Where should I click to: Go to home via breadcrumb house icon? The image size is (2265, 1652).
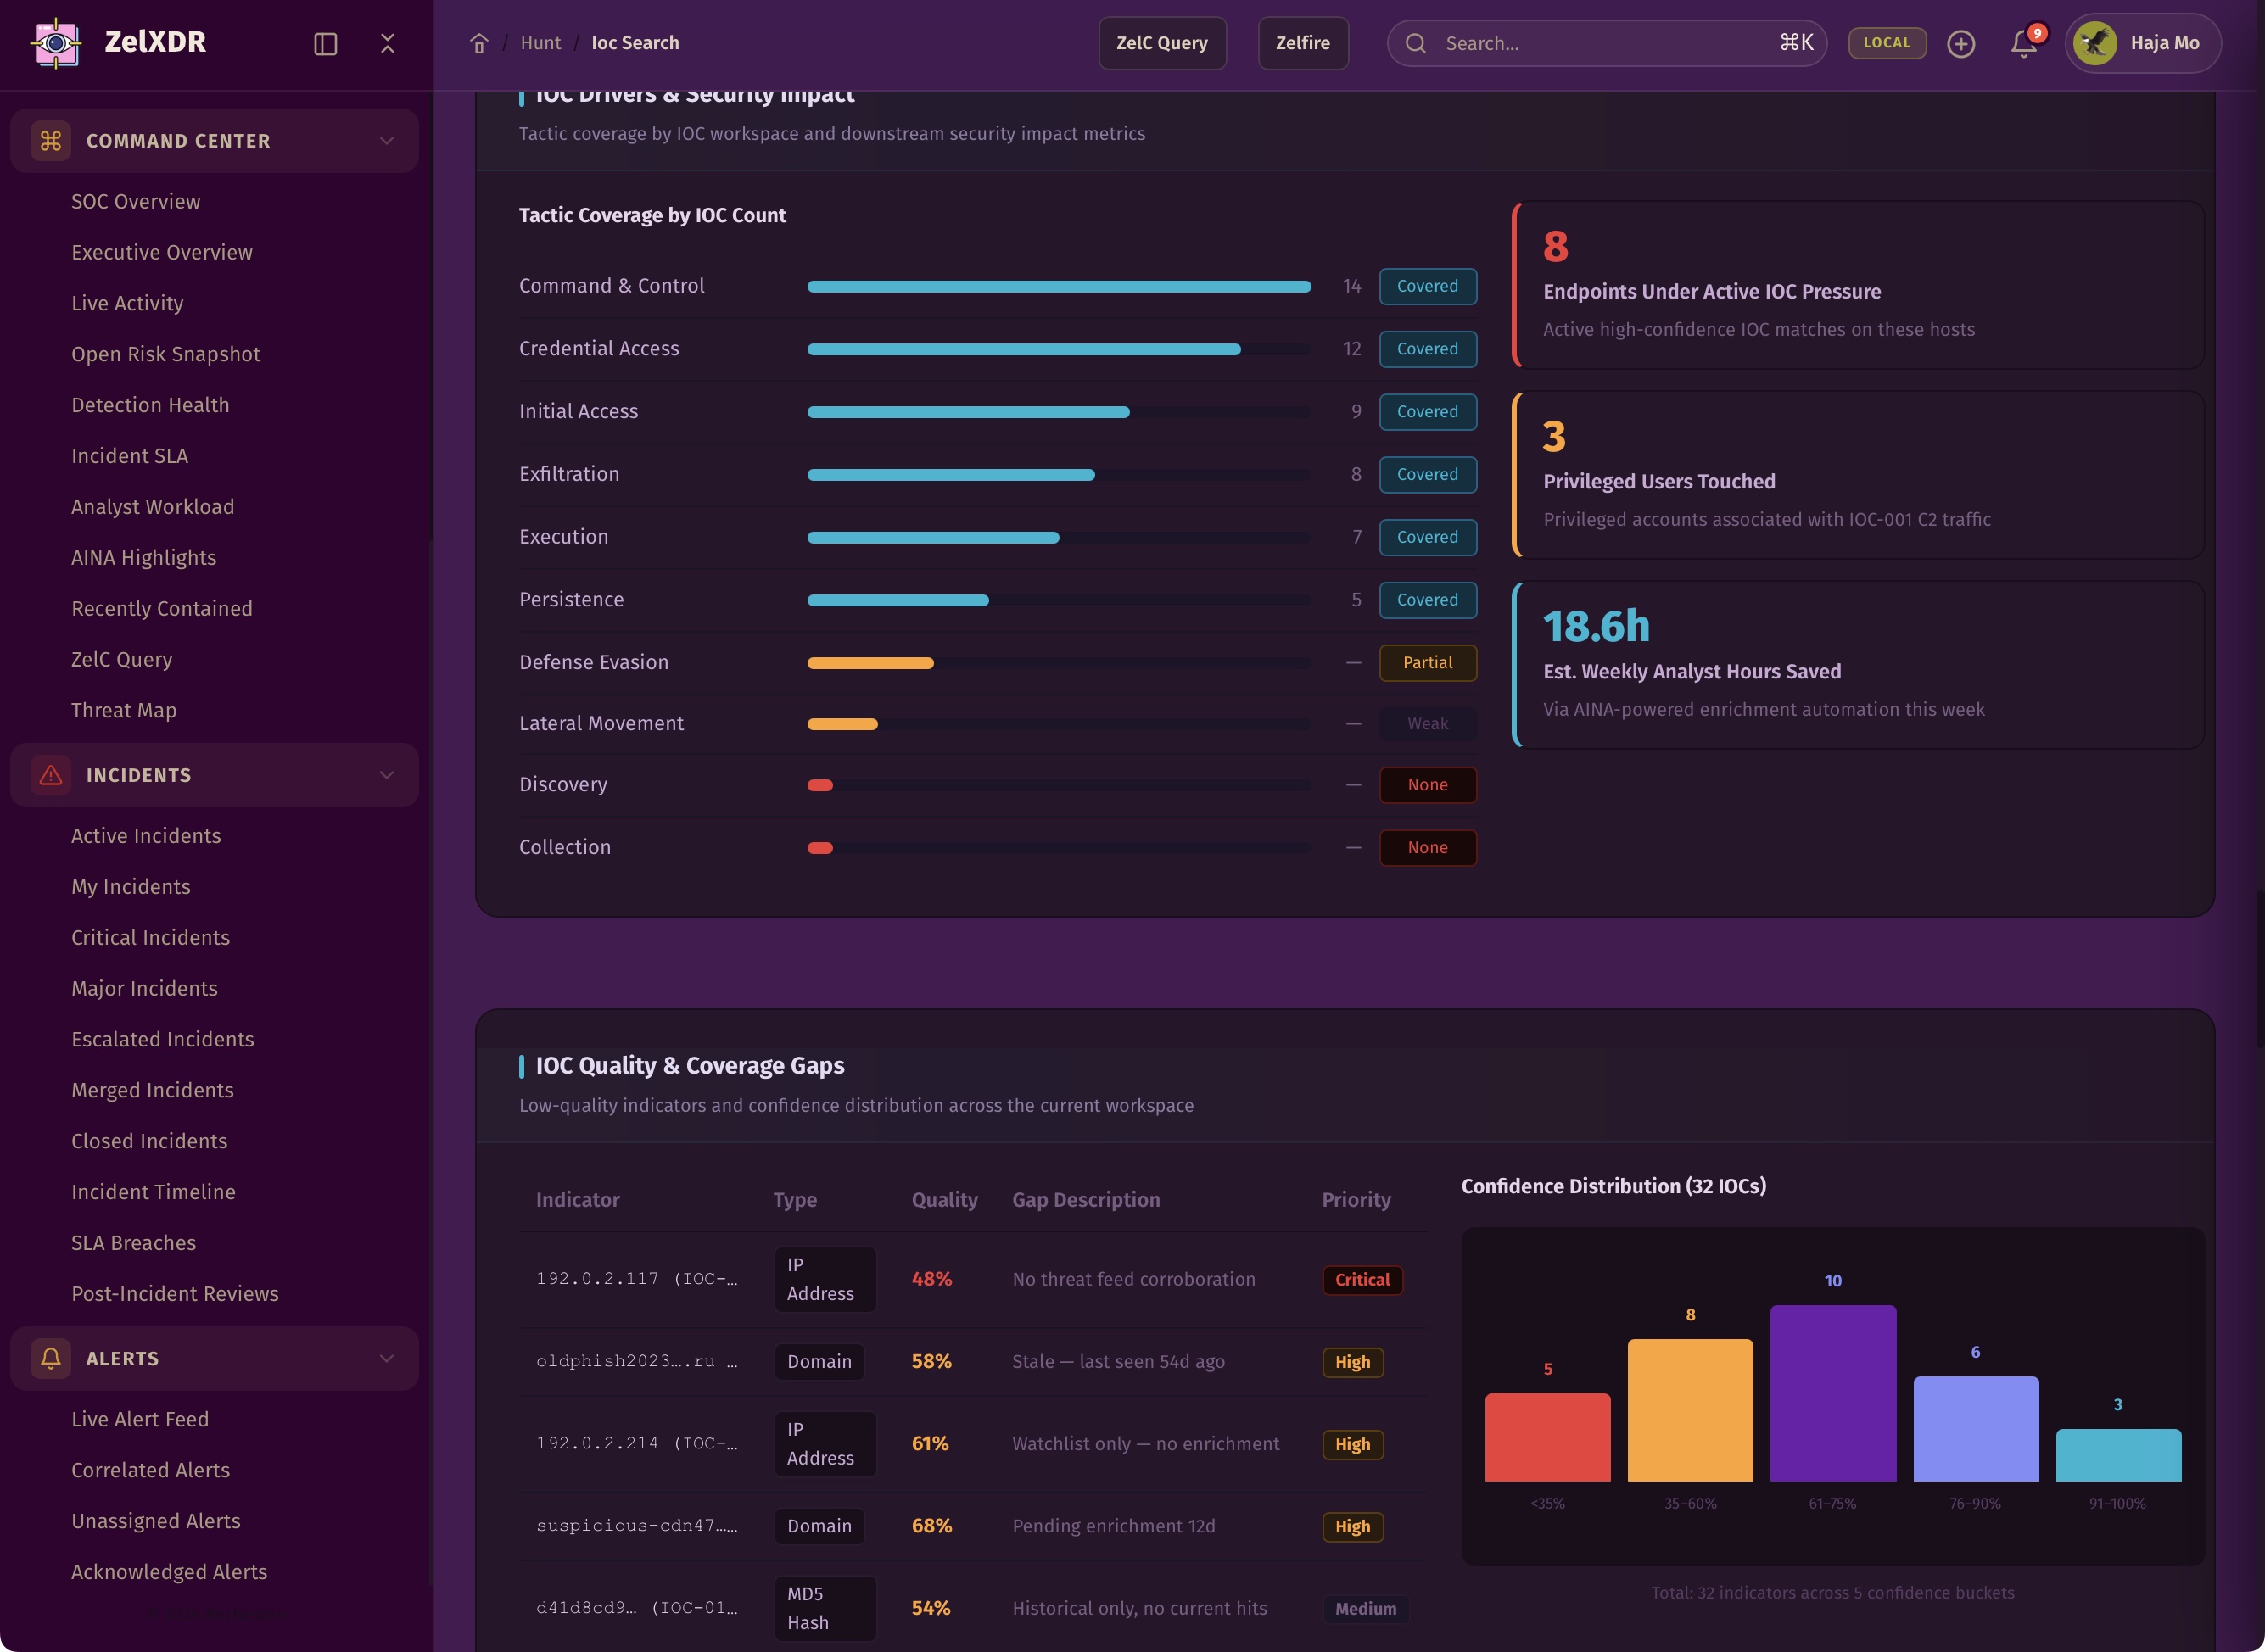tap(479, 43)
